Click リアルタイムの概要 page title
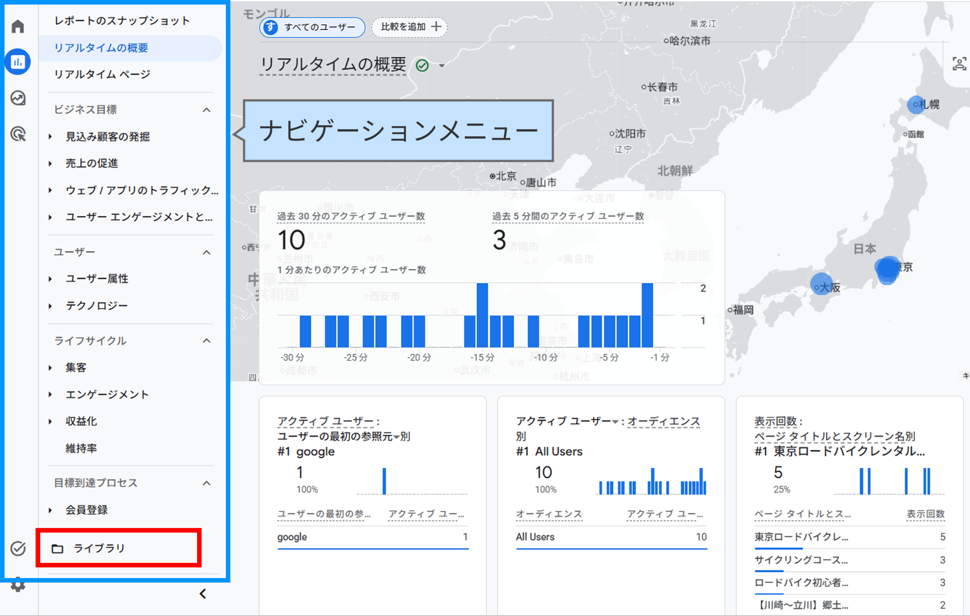 tap(333, 65)
